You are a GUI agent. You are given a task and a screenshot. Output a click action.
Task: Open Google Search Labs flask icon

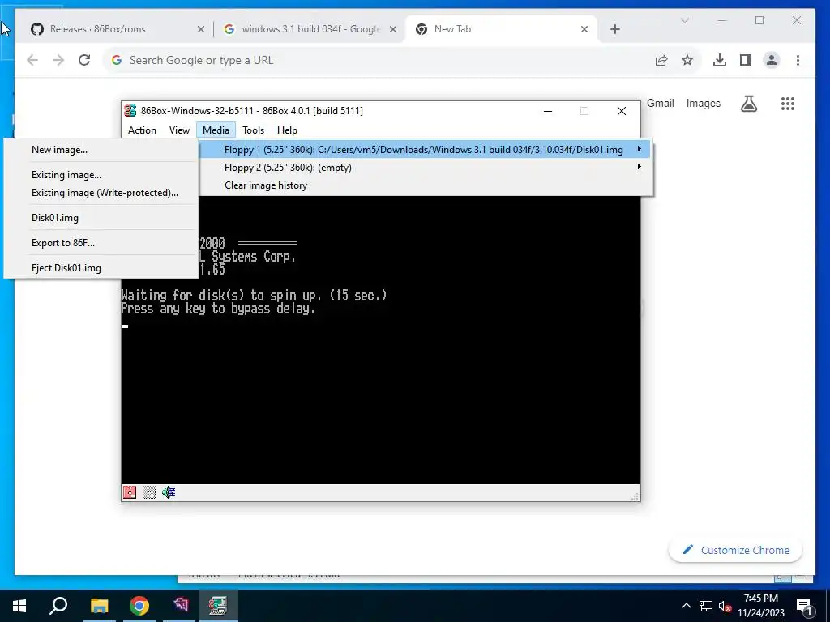point(748,103)
